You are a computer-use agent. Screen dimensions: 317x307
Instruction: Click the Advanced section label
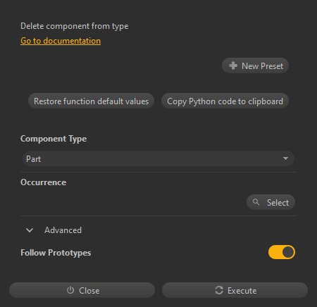(x=63, y=230)
